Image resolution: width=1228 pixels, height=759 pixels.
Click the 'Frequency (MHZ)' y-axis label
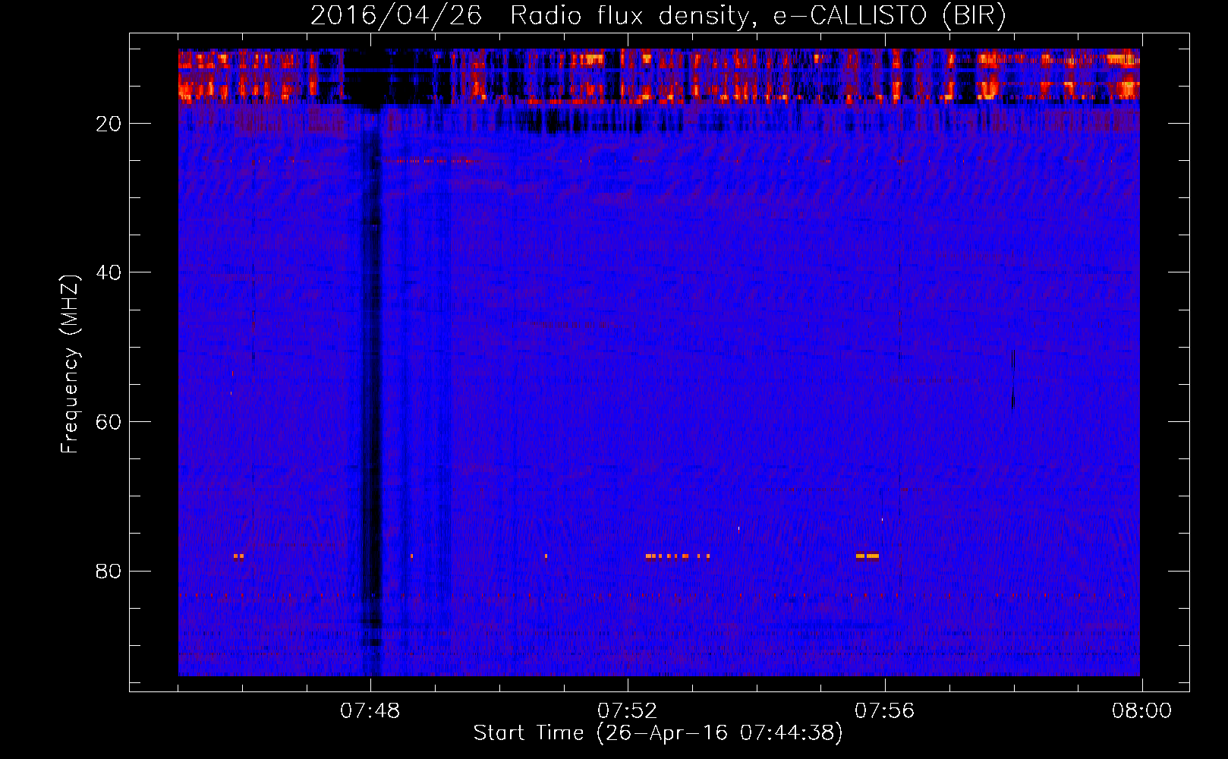pyautogui.click(x=70, y=364)
